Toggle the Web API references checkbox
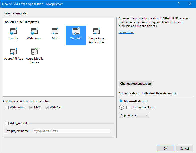The height and width of the screenshot is (153, 196). (47, 108)
